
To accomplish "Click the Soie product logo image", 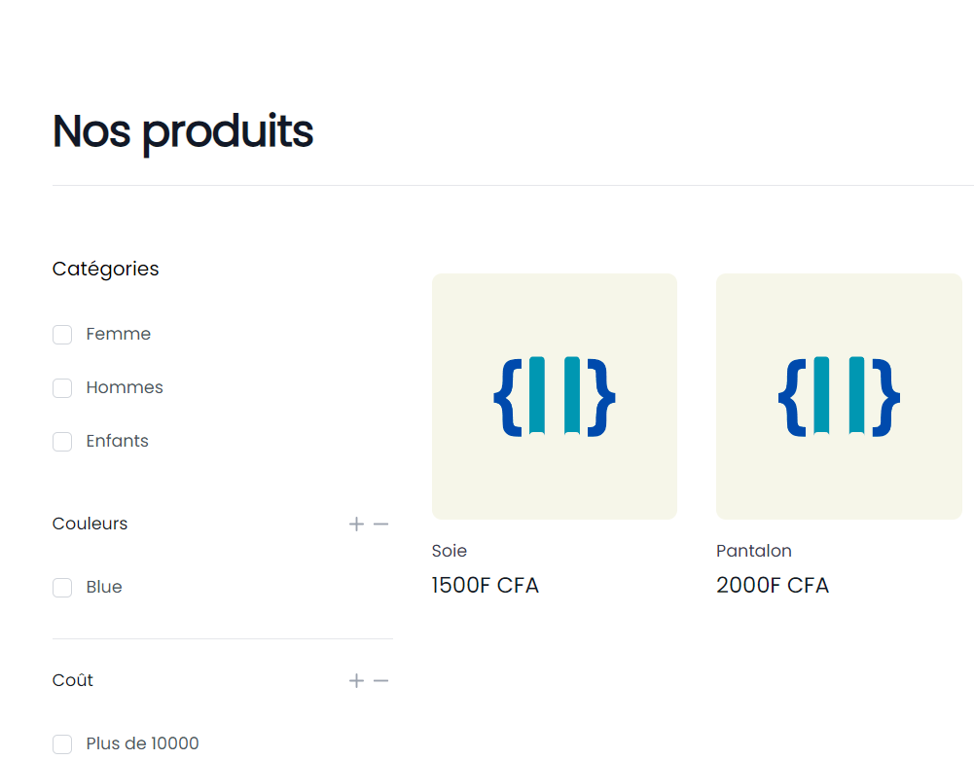I will (555, 396).
